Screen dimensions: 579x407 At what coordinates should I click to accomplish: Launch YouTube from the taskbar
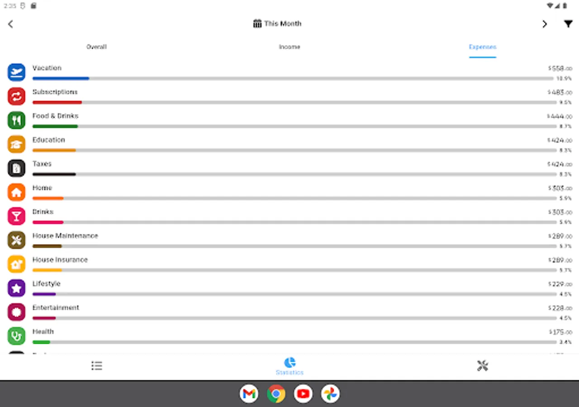(303, 394)
